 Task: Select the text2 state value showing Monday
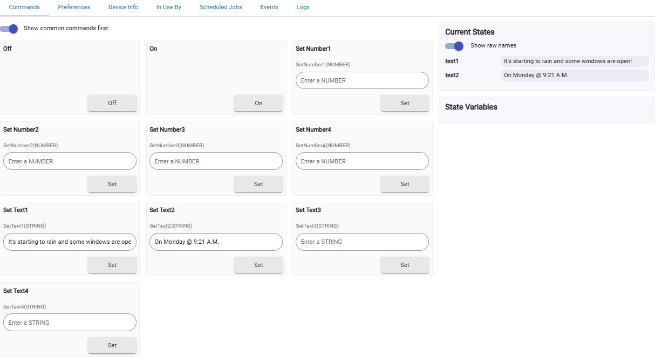pos(575,75)
